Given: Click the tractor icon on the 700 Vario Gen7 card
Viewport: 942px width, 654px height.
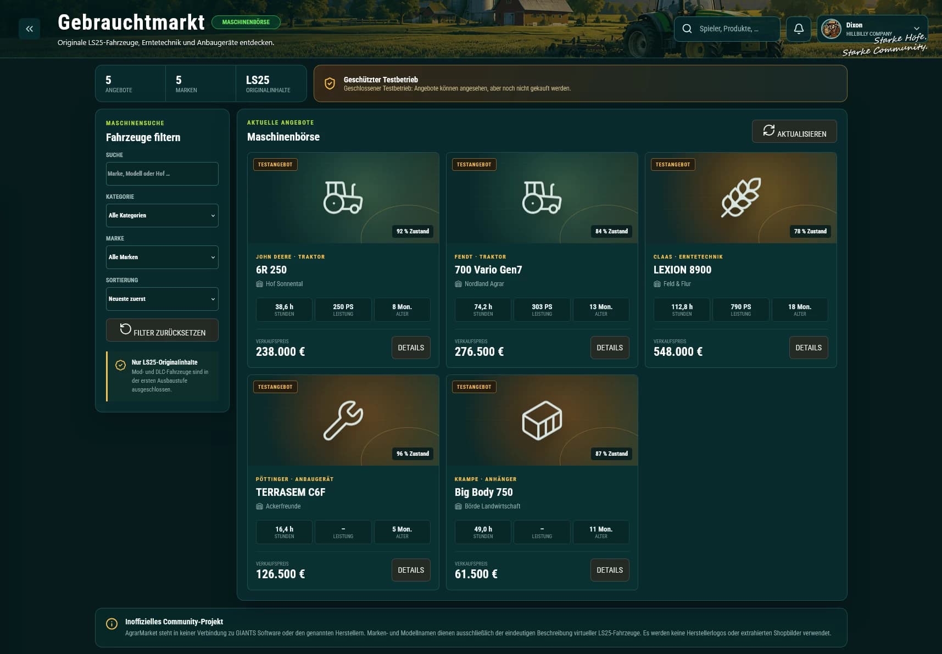Looking at the screenshot, I should 542,197.
